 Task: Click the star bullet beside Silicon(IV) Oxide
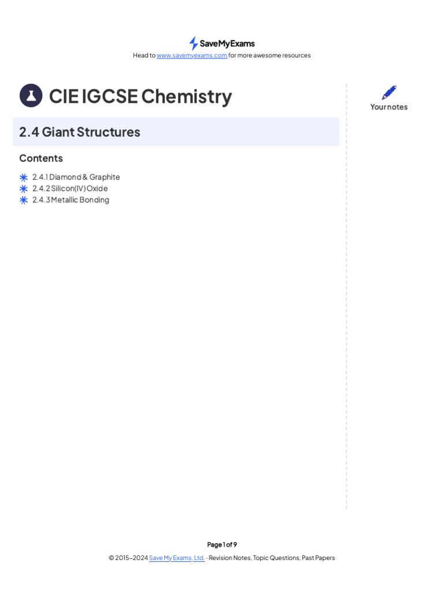pyautogui.click(x=24, y=189)
